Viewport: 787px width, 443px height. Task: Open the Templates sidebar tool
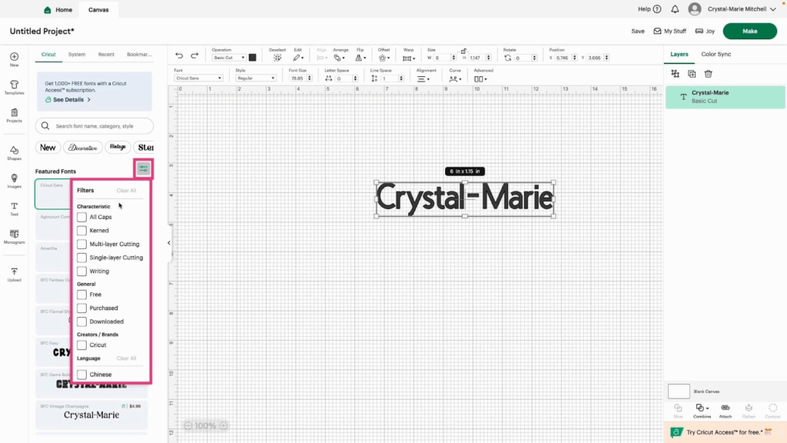click(14, 88)
